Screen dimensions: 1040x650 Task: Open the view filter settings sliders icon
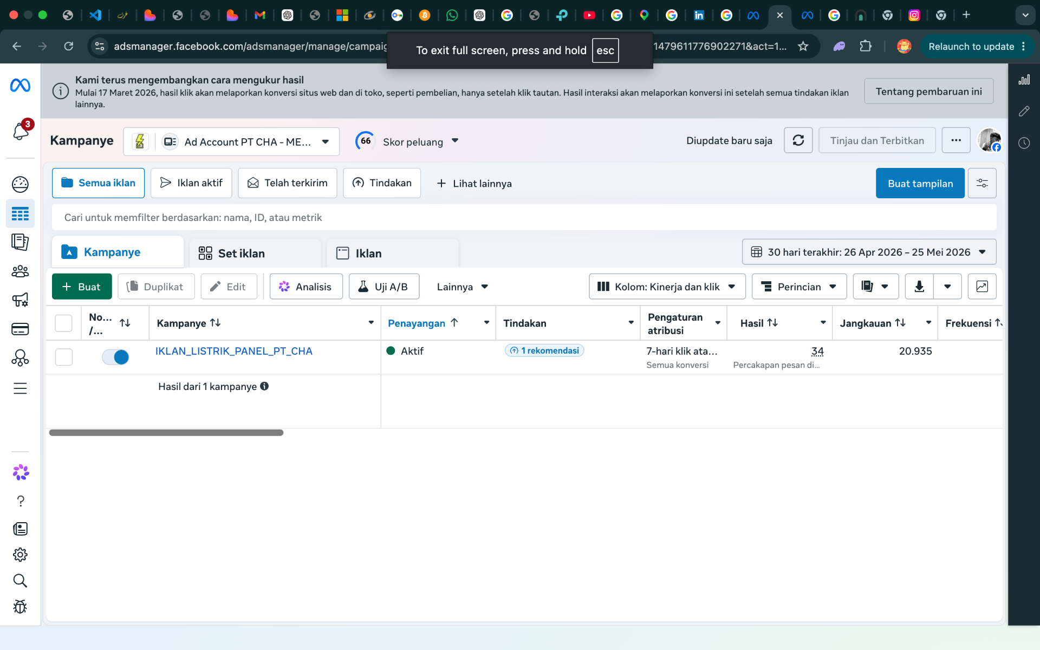(x=982, y=183)
